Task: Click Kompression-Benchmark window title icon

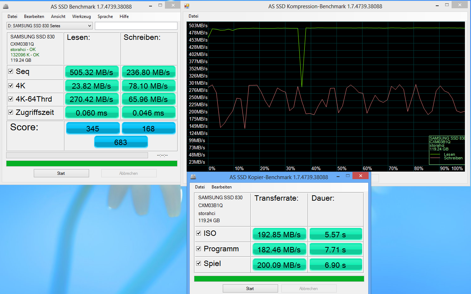Action: [x=187, y=6]
